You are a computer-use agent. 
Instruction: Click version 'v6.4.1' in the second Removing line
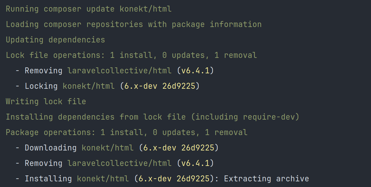point(195,163)
